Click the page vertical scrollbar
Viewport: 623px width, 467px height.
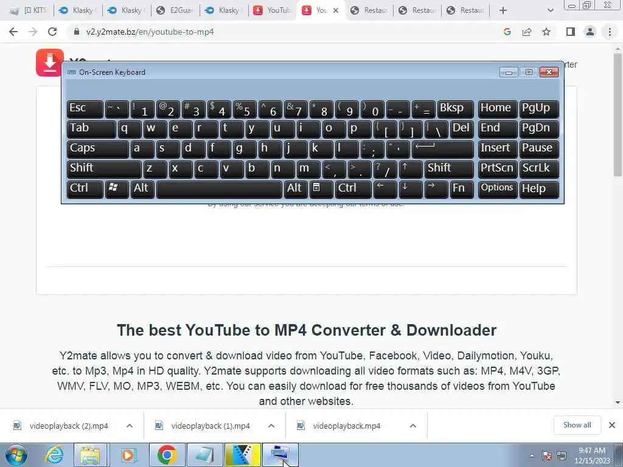[618, 115]
